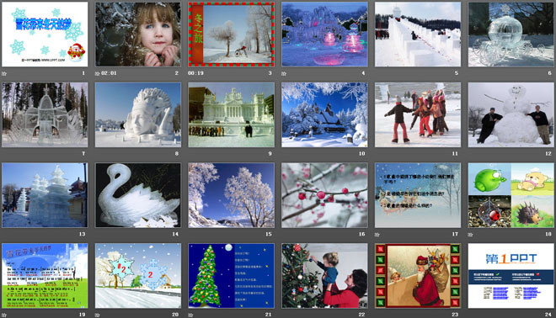Image resolution: width=556 pixels, height=318 pixels.
Task: Select slide 10 snowy cottage thumbnail
Action: pos(324,114)
